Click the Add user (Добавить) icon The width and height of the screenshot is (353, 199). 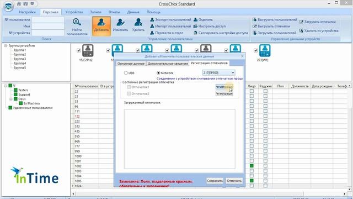pyautogui.click(x=101, y=26)
